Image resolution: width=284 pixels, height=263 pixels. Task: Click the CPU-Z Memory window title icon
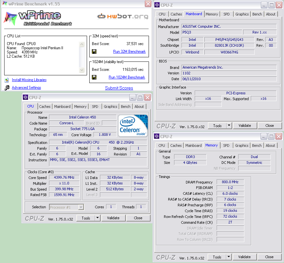point(157,136)
